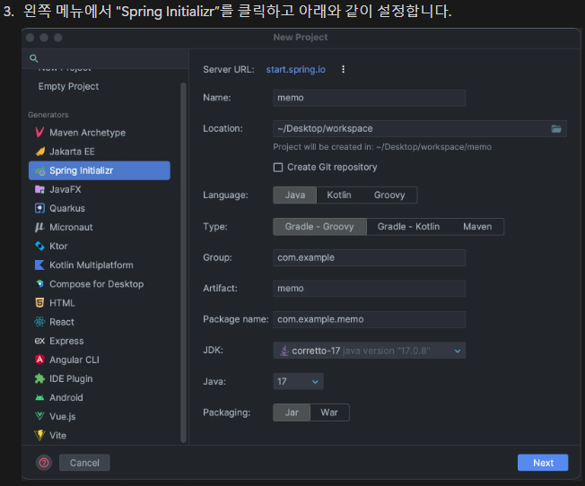Viewport: 585px width, 486px height.
Task: Click the Compose for Desktop icon
Action: [x=39, y=284]
